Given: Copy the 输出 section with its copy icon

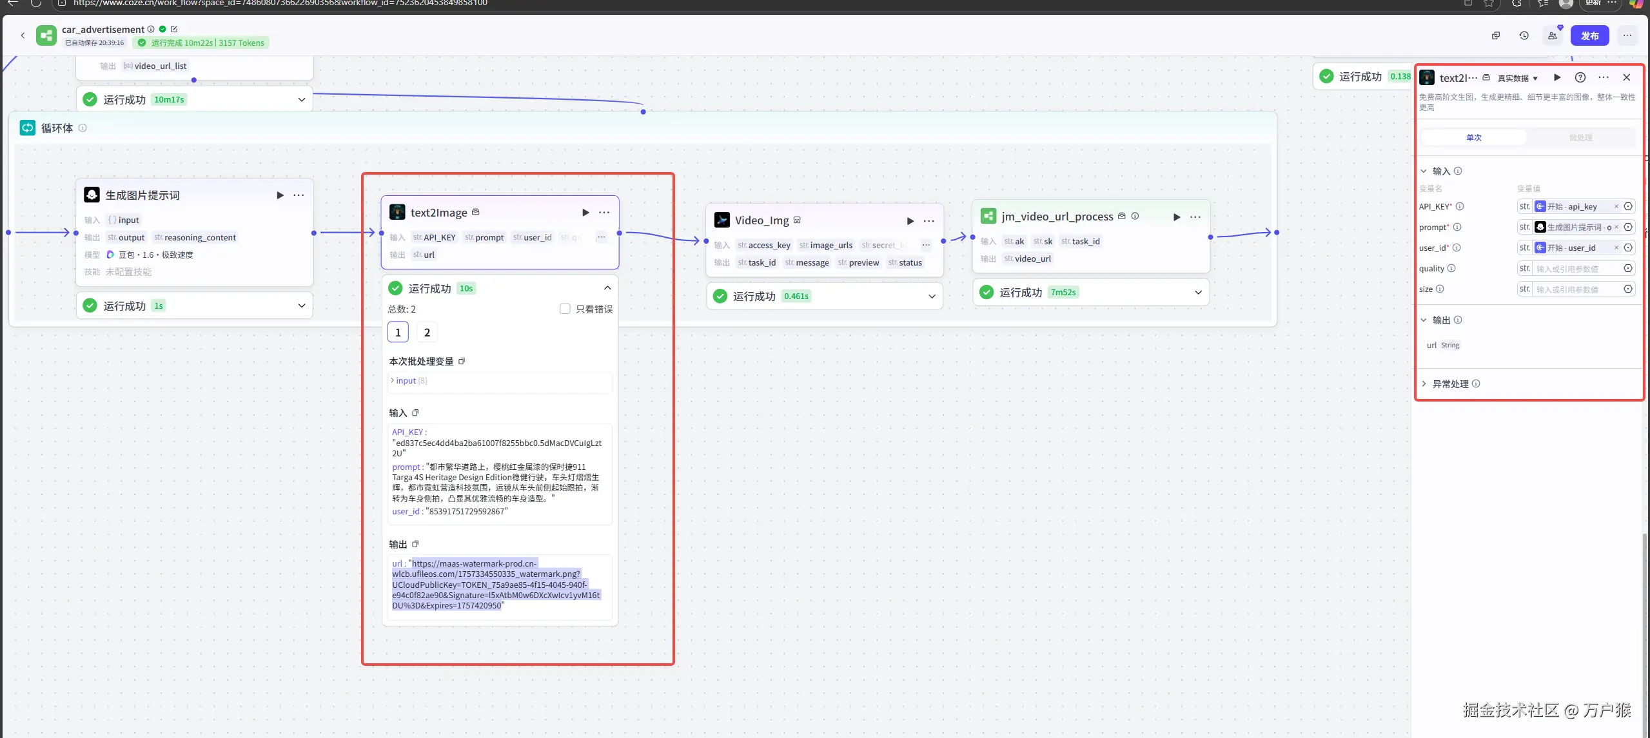Looking at the screenshot, I should tap(415, 544).
